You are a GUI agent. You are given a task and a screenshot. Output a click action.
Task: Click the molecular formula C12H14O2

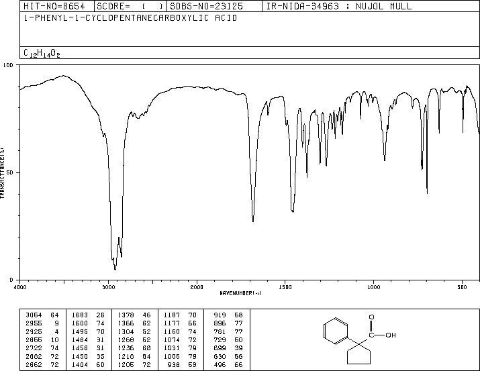(42, 53)
